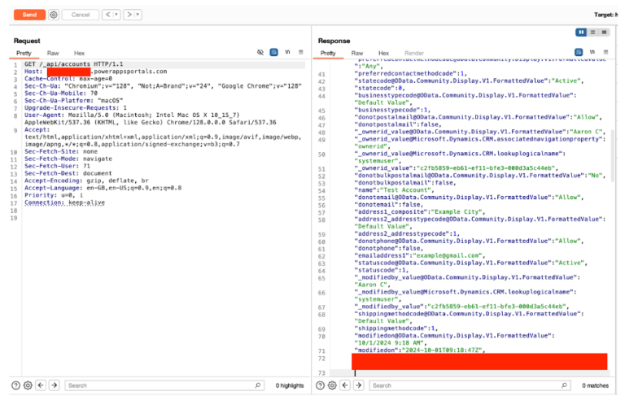625x396 pixels.
Task: Click the "preferredcontactmethodcode":1 line
Action: pyautogui.click(x=410, y=74)
